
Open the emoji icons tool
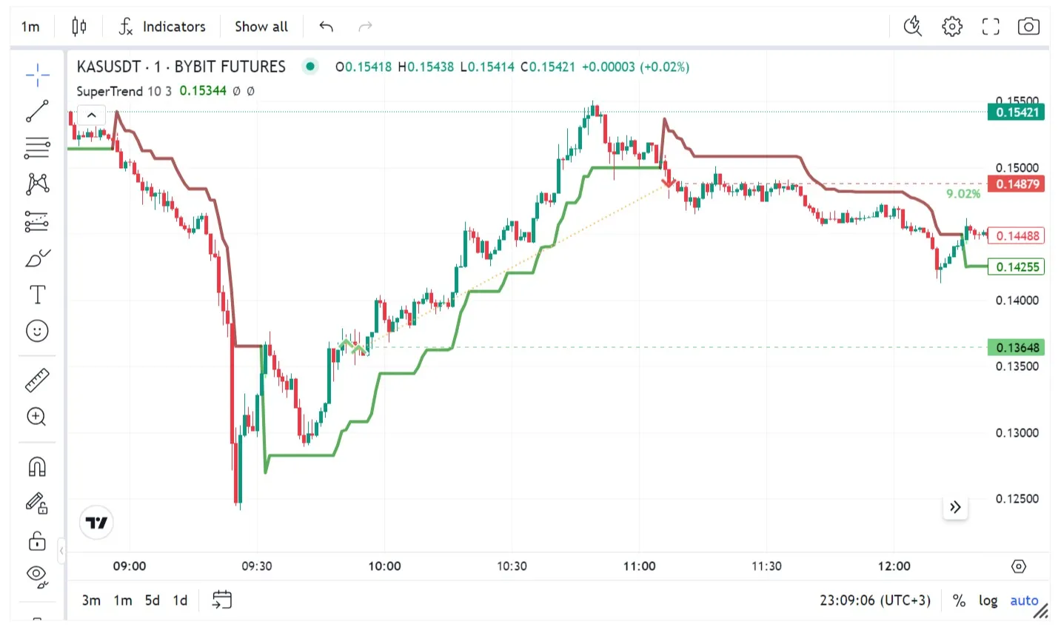37,331
